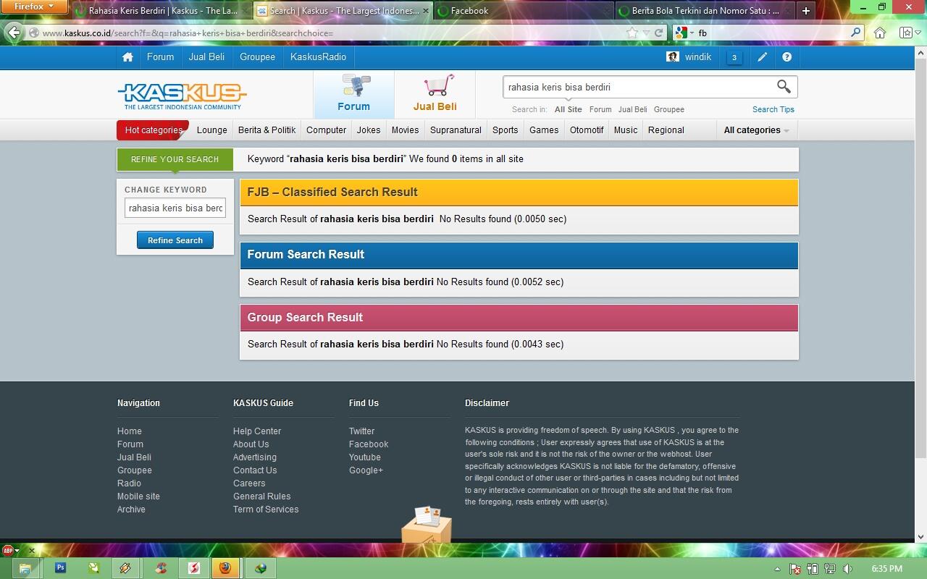The height and width of the screenshot is (579, 927).
Task: Open the Adblock Plus dropdown arrow
Action: pyautogui.click(x=17, y=551)
